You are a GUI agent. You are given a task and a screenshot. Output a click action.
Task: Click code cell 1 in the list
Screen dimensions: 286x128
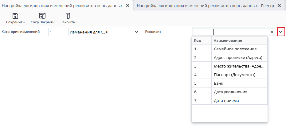pyautogui.click(x=202, y=49)
